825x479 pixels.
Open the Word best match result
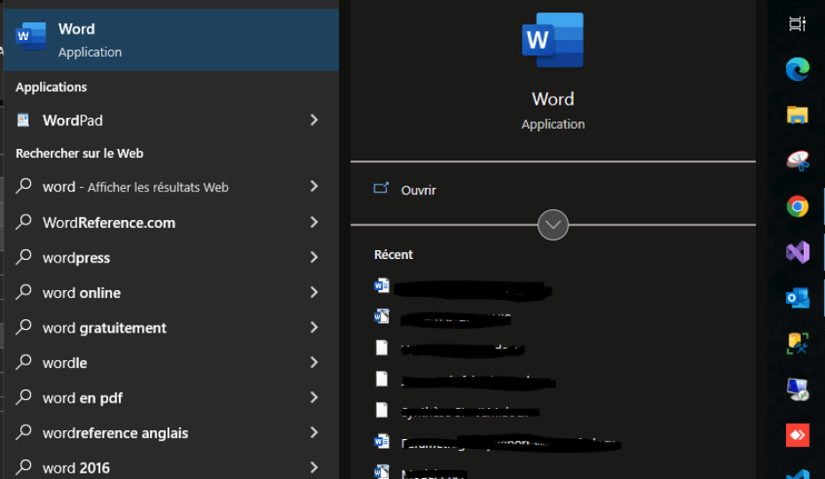[171, 40]
